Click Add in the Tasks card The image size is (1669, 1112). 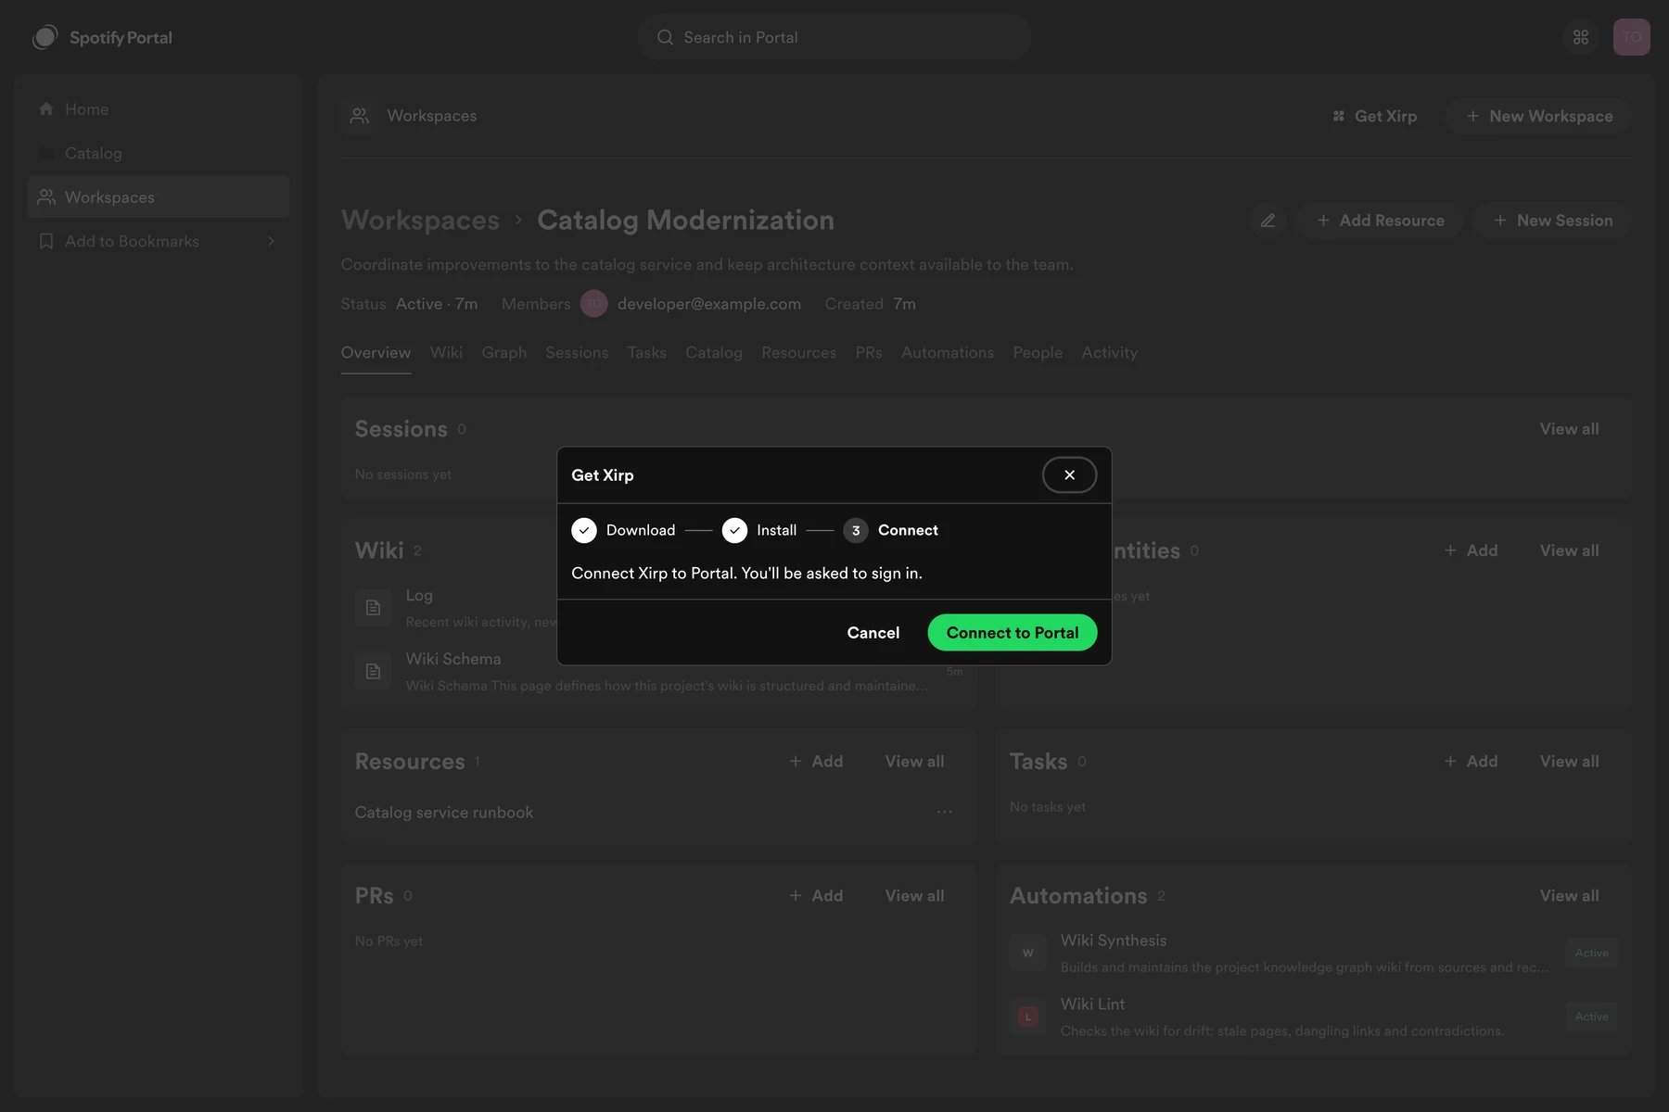1471,762
